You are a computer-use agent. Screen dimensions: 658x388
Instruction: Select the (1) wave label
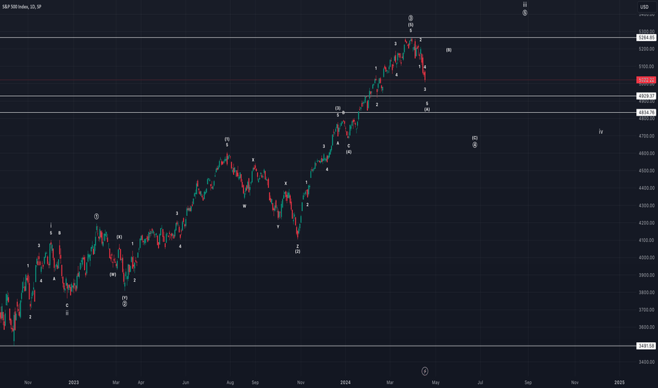227,139
